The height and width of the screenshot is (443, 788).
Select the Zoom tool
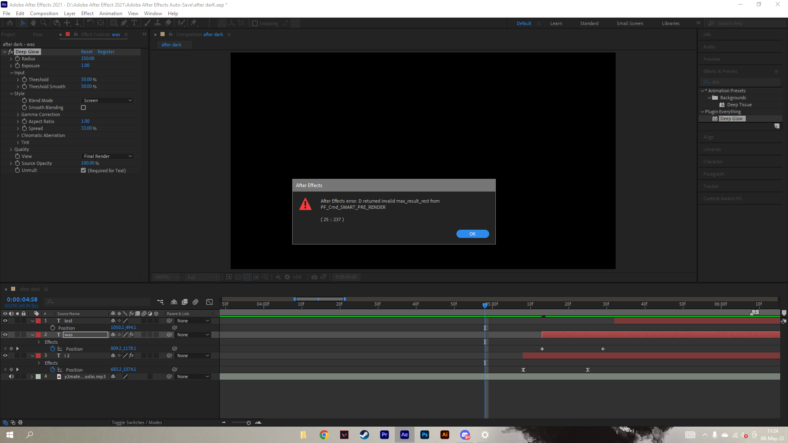(43, 23)
